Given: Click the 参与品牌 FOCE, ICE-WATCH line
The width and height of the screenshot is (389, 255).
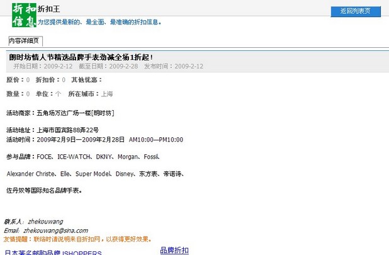Looking at the screenshot, I should point(83,157).
